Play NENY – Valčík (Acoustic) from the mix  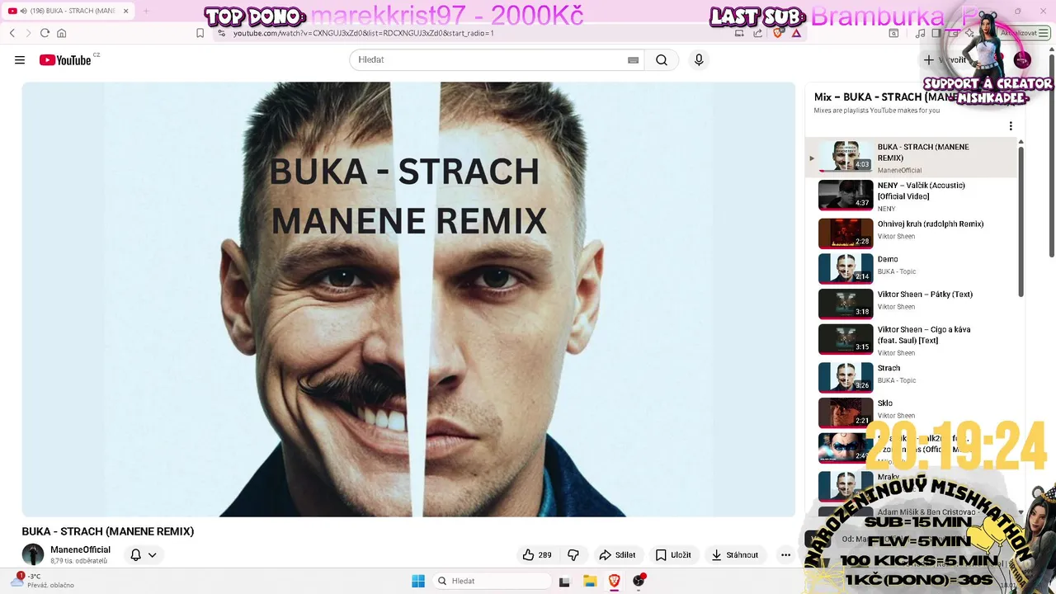(x=911, y=196)
